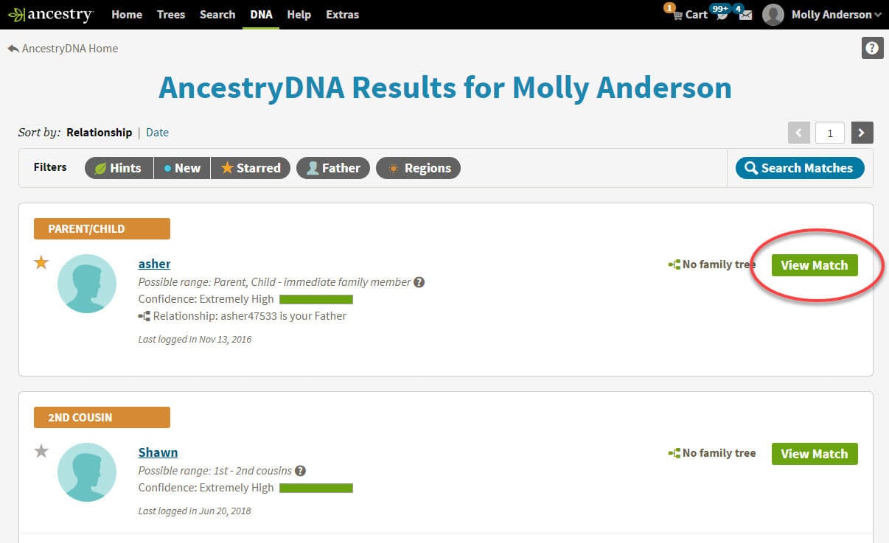This screenshot has width=889, height=543.
Task: Open info tooltip beside asher's possible range
Action: click(x=419, y=281)
